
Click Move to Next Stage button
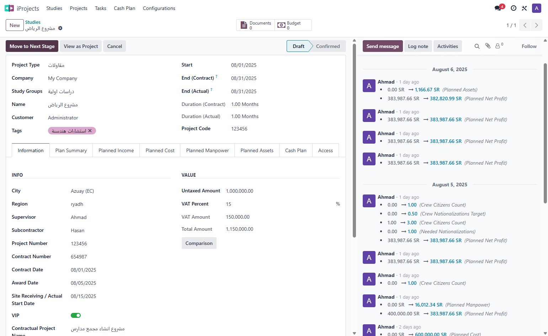[32, 46]
